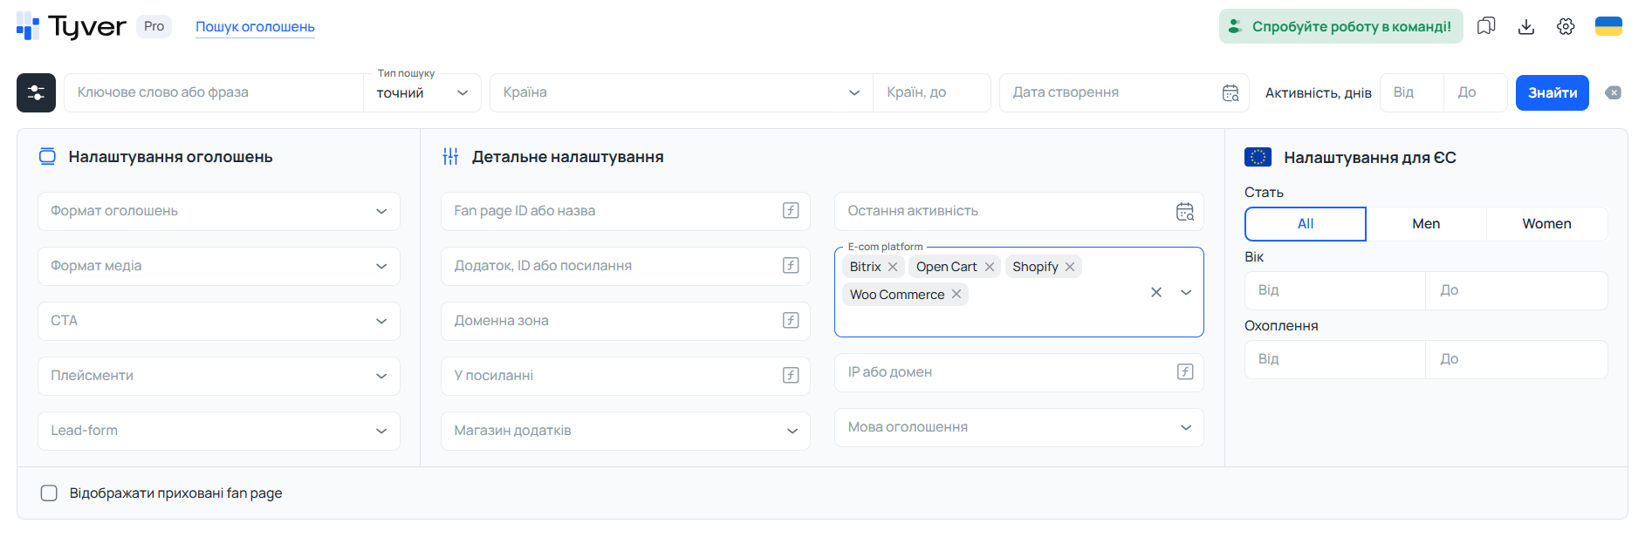Click function icon in Доменна зона field
This screenshot has width=1652, height=544.
click(x=791, y=320)
